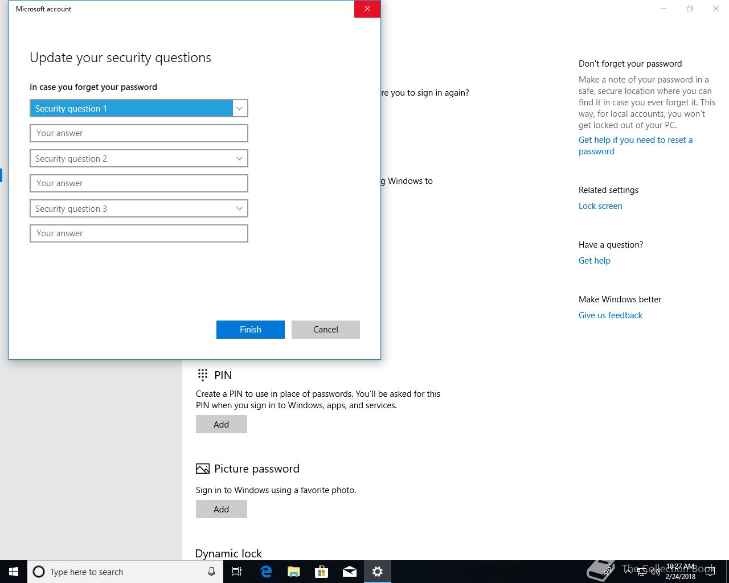Click the microphone icon in the search box

[x=211, y=572]
